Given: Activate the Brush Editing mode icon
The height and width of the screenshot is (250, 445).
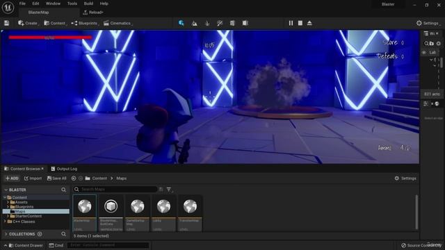Looking at the screenshot, I should tap(245, 23).
